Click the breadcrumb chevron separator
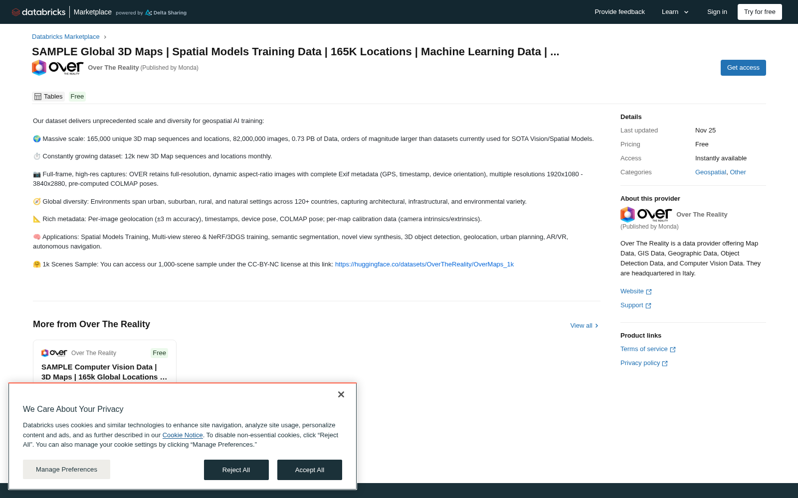Screen dimensions: 798x498 click(x=105, y=37)
